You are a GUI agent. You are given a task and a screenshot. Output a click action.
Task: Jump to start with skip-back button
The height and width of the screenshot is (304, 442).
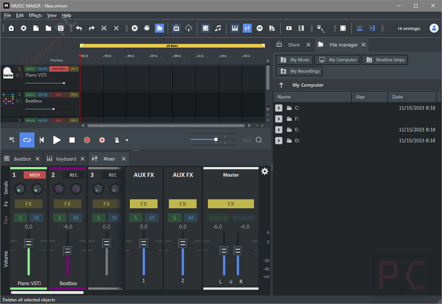pyautogui.click(x=42, y=140)
